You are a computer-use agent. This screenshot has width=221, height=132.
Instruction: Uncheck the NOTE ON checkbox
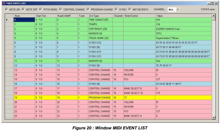[7, 9]
